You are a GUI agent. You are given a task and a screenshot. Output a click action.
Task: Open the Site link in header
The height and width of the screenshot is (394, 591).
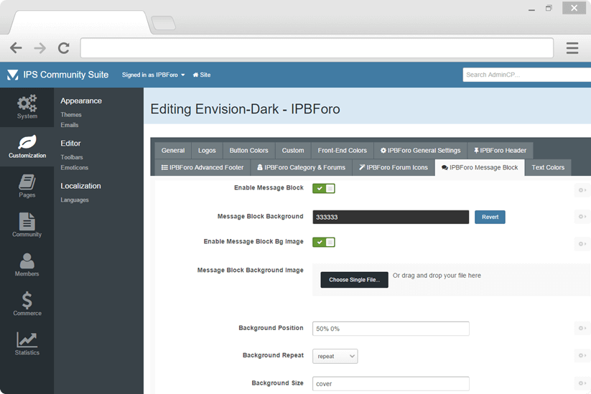pyautogui.click(x=202, y=75)
